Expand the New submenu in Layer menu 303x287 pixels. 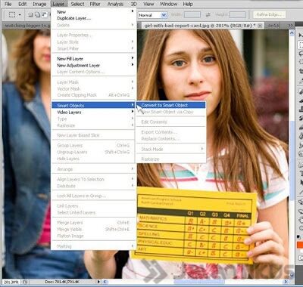click(x=94, y=11)
